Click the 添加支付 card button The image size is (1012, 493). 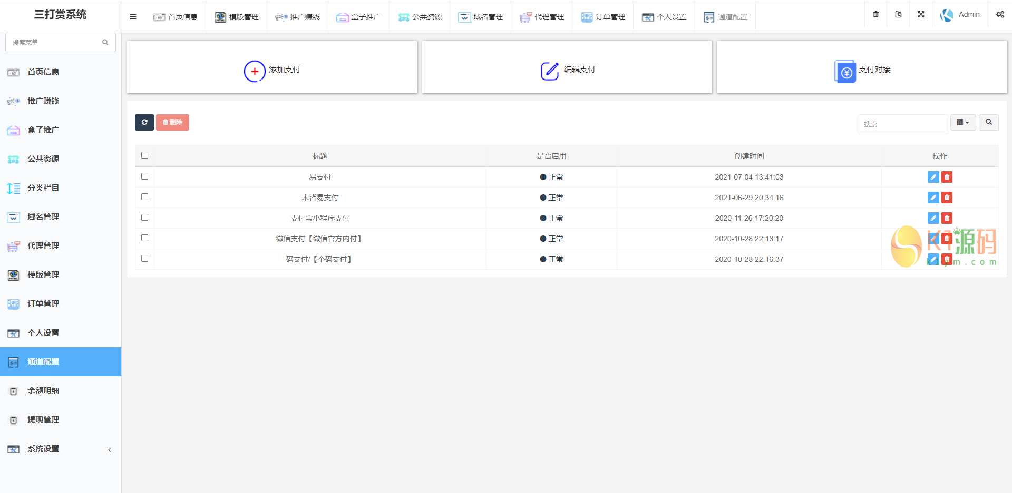[x=272, y=70]
